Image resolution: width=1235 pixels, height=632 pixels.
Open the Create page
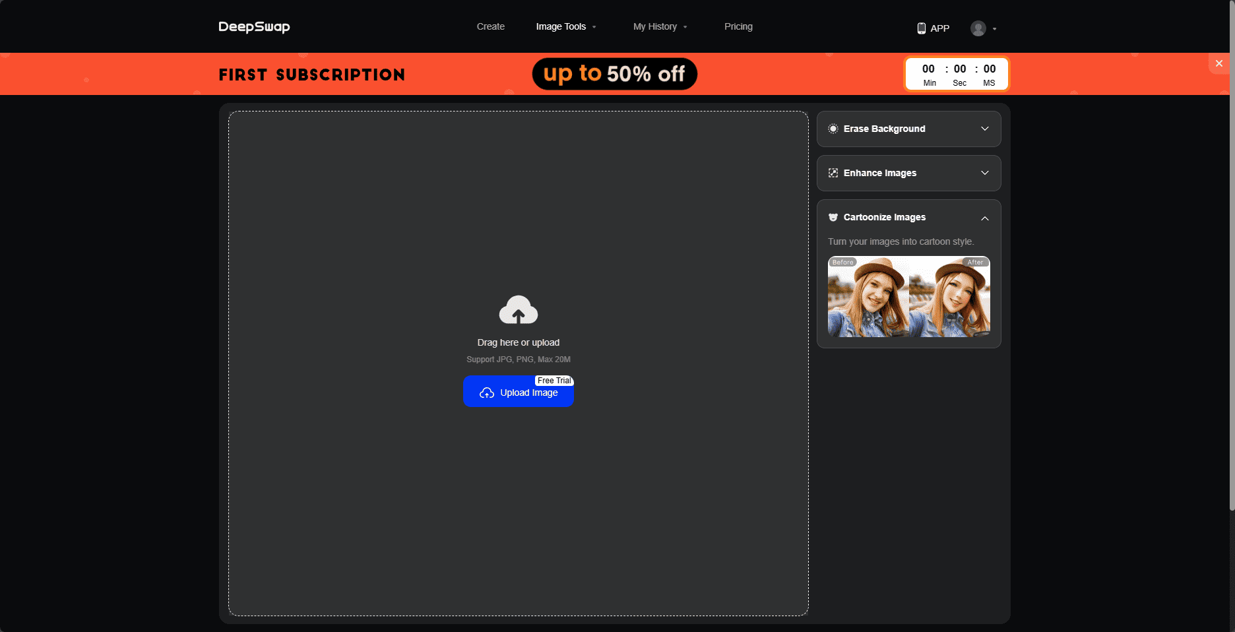(x=490, y=26)
